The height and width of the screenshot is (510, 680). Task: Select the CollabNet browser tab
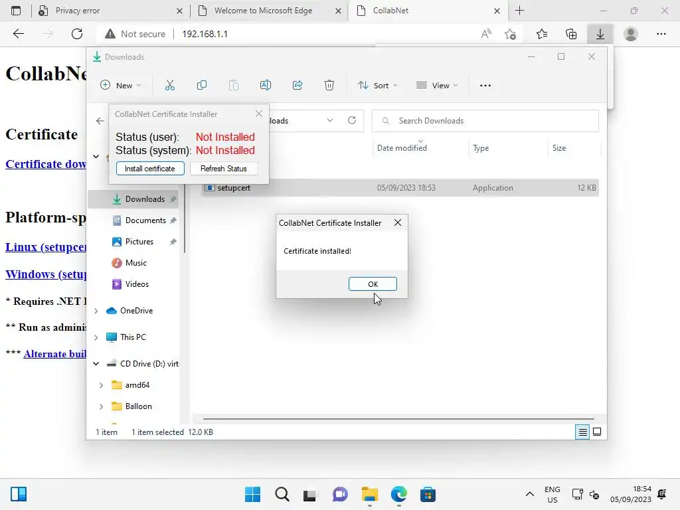click(x=428, y=11)
